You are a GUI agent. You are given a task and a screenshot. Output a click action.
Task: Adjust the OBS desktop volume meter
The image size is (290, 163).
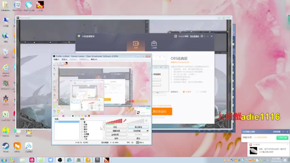pyautogui.click(x=136, y=121)
